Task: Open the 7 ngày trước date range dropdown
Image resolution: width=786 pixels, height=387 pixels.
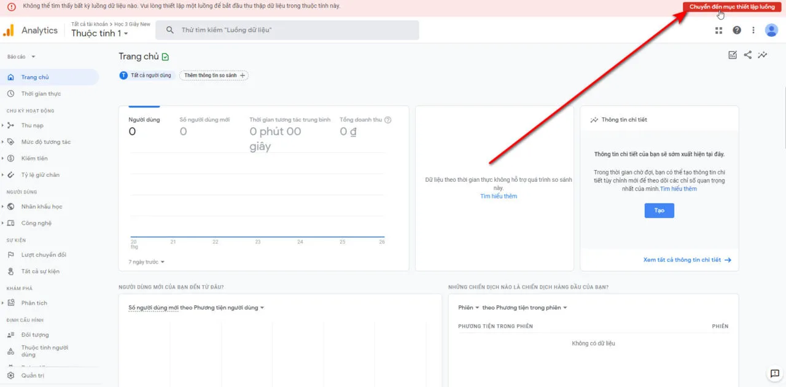Action: 146,262
